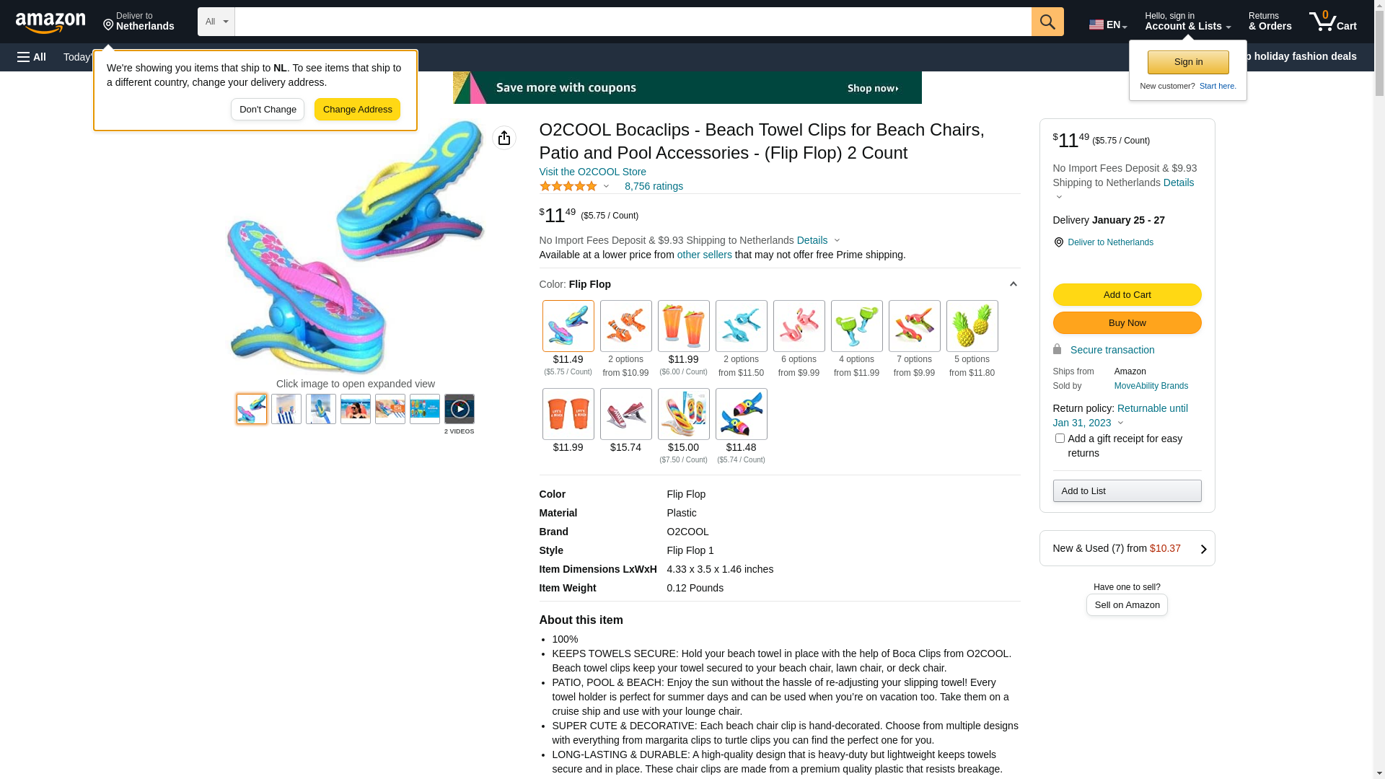
Task: Open the shopping cart
Action: [x=1332, y=22]
